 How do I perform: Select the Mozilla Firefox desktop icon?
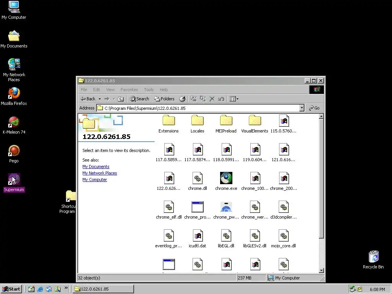(14, 96)
